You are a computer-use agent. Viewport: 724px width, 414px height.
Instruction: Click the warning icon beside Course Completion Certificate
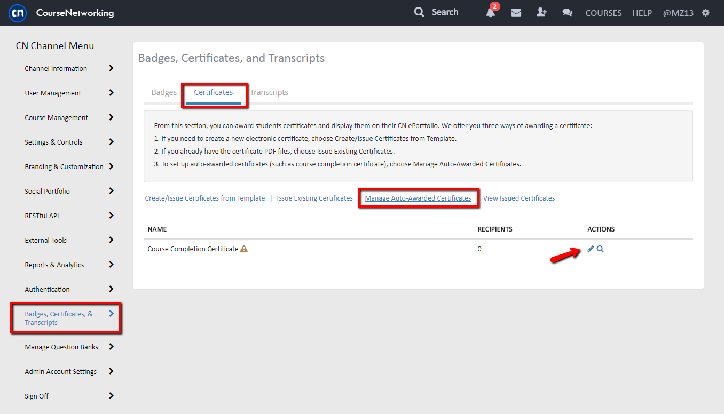click(244, 249)
